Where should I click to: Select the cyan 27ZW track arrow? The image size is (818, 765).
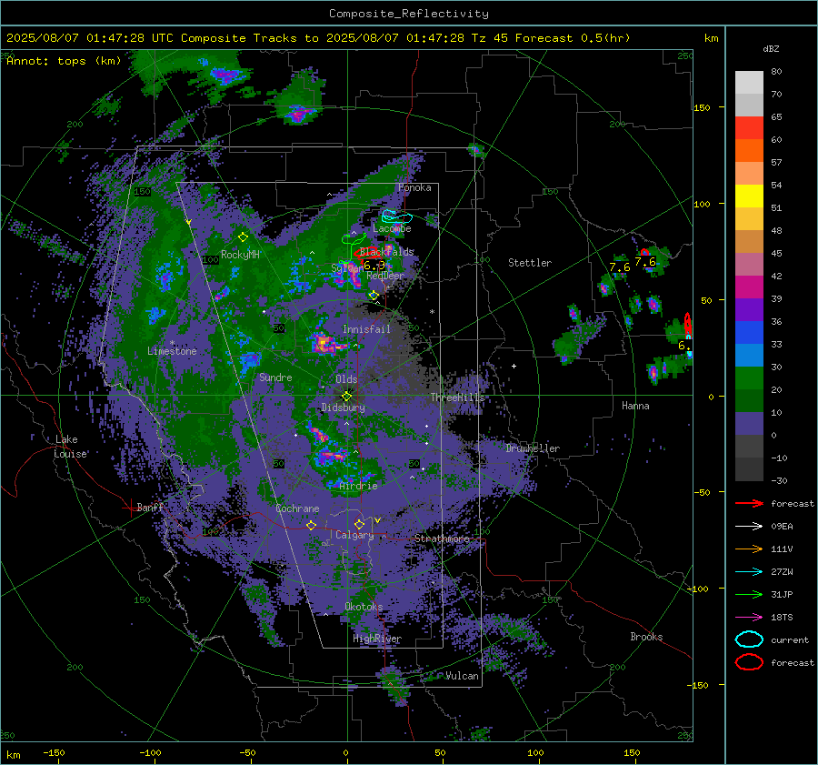tap(749, 572)
